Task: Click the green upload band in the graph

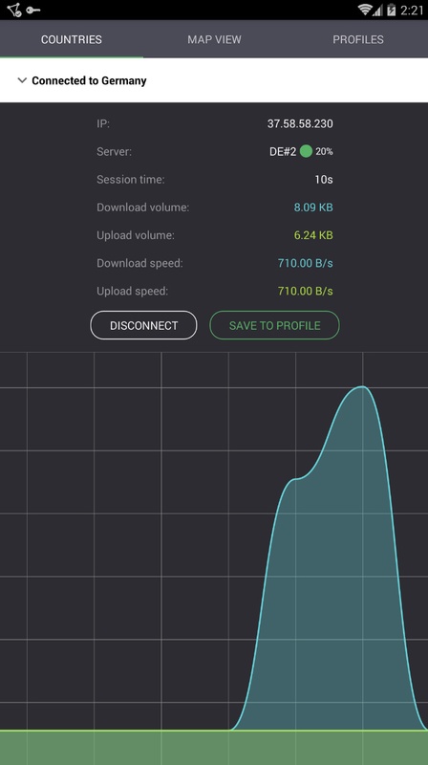Action: point(214,748)
